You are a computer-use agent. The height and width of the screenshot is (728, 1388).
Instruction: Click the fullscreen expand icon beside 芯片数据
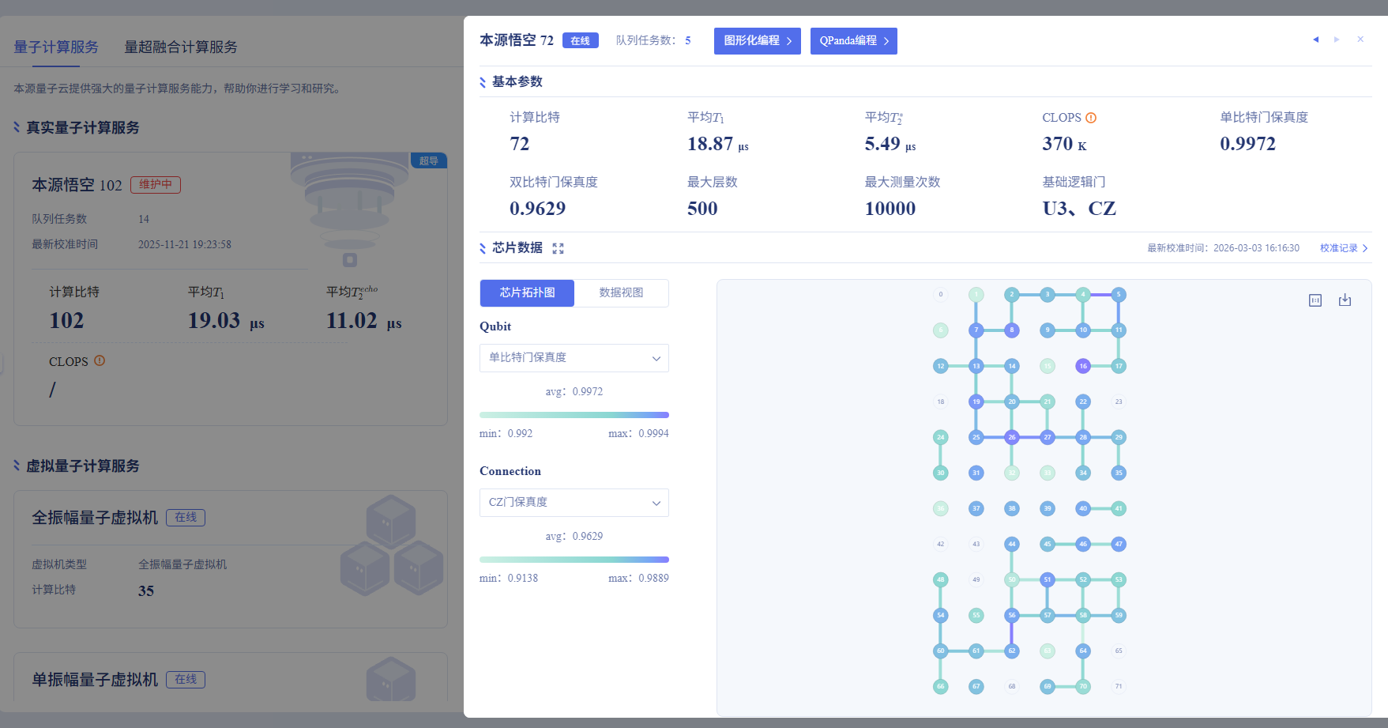click(558, 248)
